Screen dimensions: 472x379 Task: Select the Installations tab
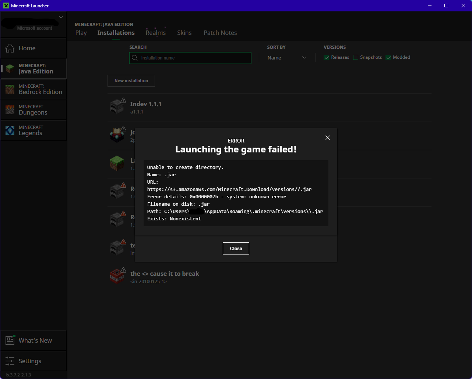116,33
